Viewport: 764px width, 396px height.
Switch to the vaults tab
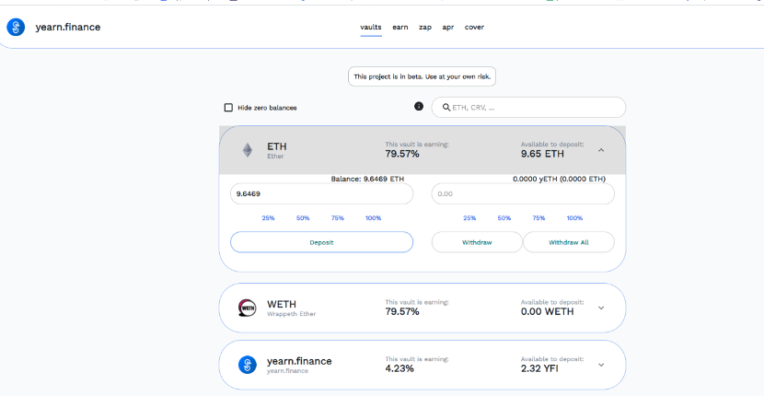[371, 28]
